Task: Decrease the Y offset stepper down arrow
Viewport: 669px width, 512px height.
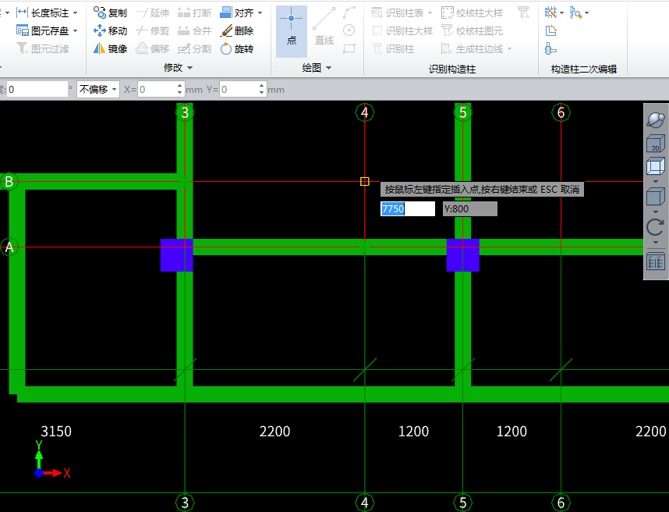Action: 261,93
